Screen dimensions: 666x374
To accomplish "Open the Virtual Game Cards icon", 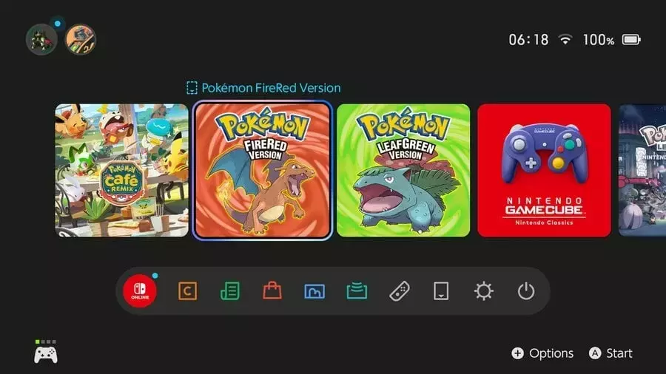I will (441, 291).
